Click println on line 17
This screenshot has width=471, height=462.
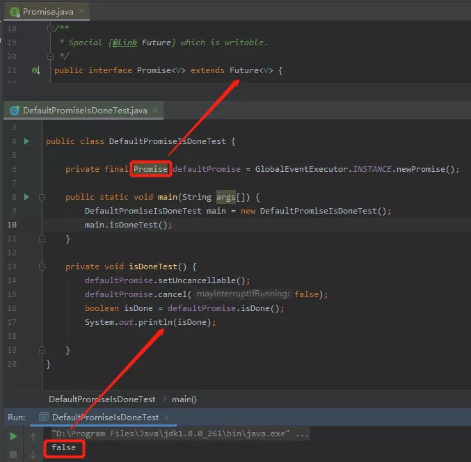coord(155,322)
